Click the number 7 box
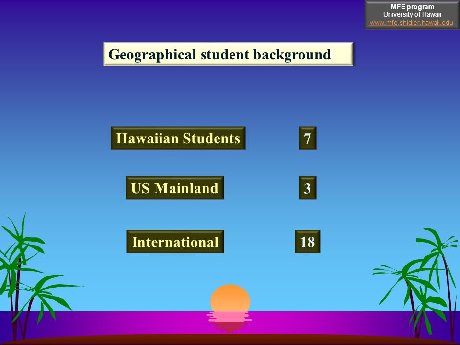This screenshot has height=345, width=460. point(308,138)
